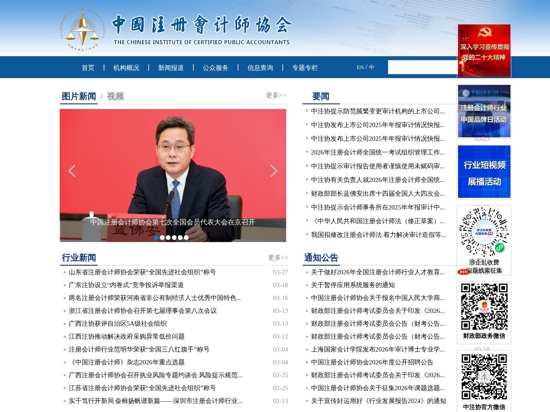The width and height of the screenshot is (550, 412).
Task: Open the 行业短视频展播活动 banner
Action: (484, 172)
